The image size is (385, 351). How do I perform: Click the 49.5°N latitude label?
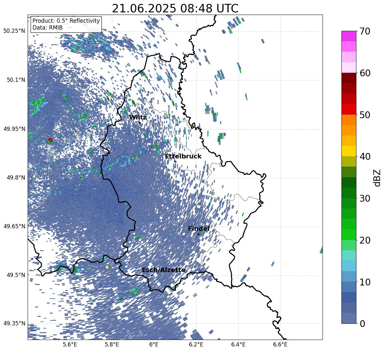click(16, 275)
